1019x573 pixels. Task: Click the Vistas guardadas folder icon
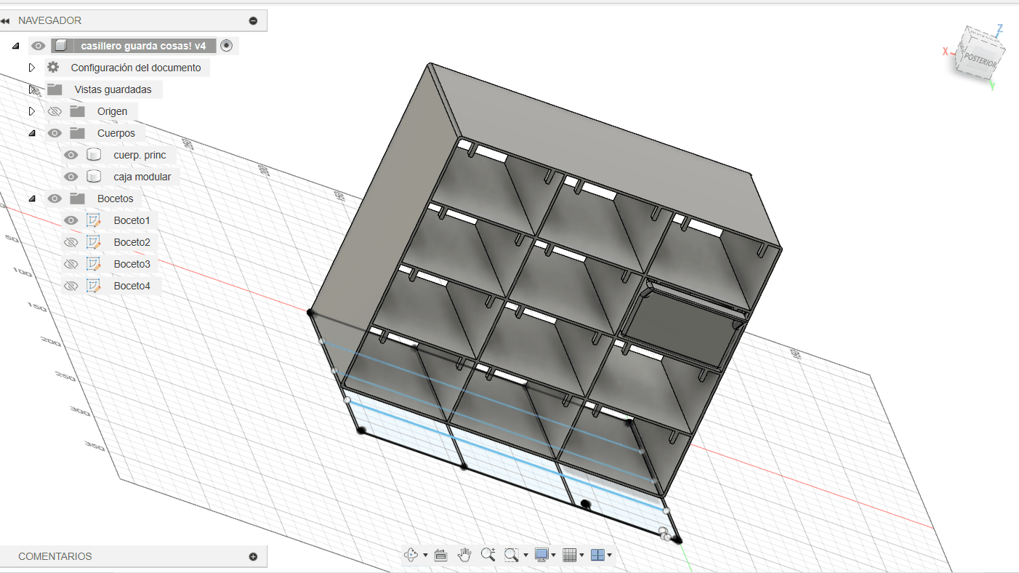(55, 89)
